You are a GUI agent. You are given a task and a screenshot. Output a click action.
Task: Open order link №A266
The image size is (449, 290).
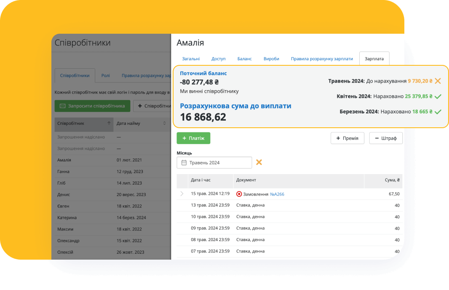click(277, 194)
